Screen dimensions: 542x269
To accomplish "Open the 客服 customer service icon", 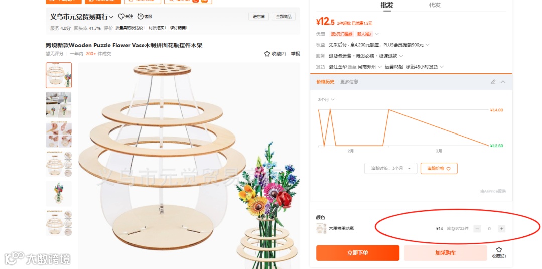I will [x=140, y=16].
